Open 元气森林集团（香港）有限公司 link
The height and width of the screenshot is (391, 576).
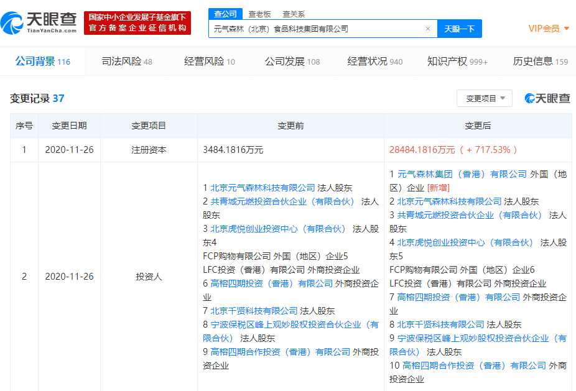[x=462, y=174]
